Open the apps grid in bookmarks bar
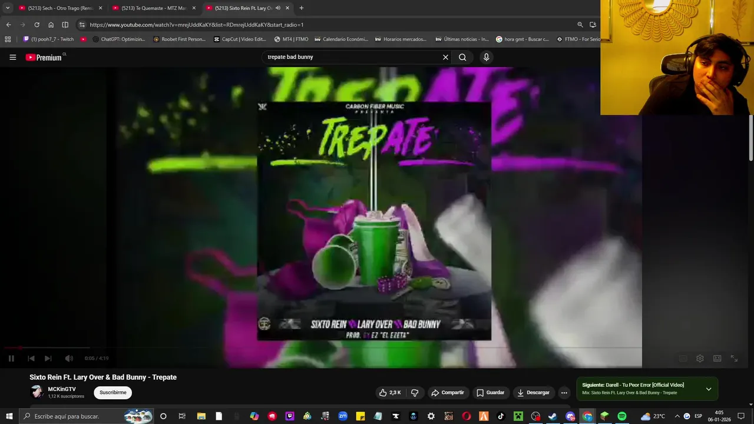The image size is (754, 424). pyautogui.click(x=8, y=39)
